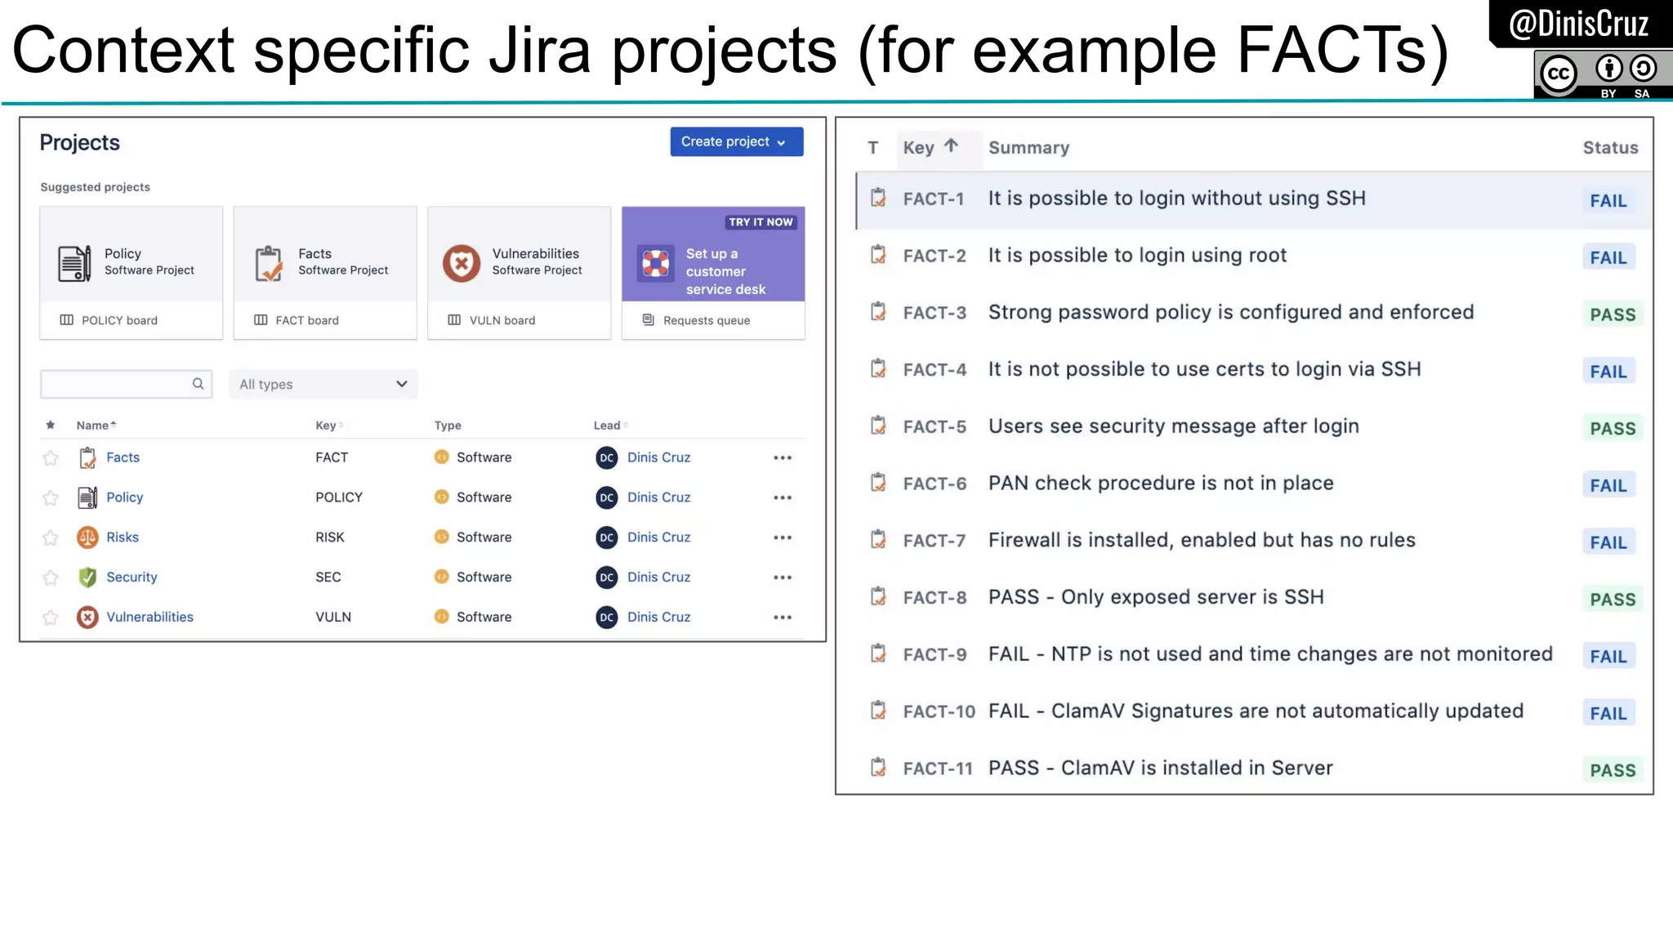The width and height of the screenshot is (1673, 941).
Task: Click the PASS status badge for FACT-5
Action: (x=1612, y=429)
